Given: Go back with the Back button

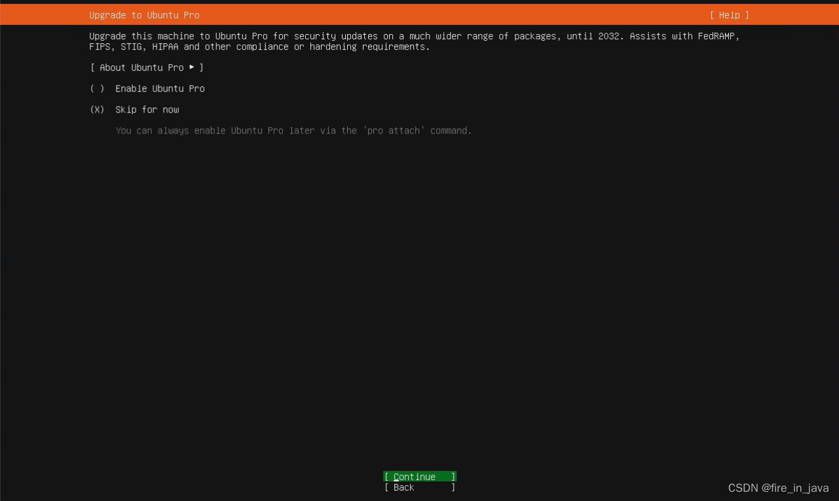Looking at the screenshot, I should click(420, 487).
